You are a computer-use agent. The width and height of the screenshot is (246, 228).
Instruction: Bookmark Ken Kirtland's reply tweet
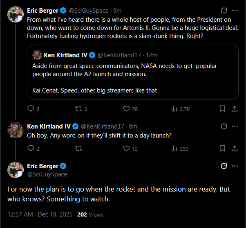pos(222,149)
